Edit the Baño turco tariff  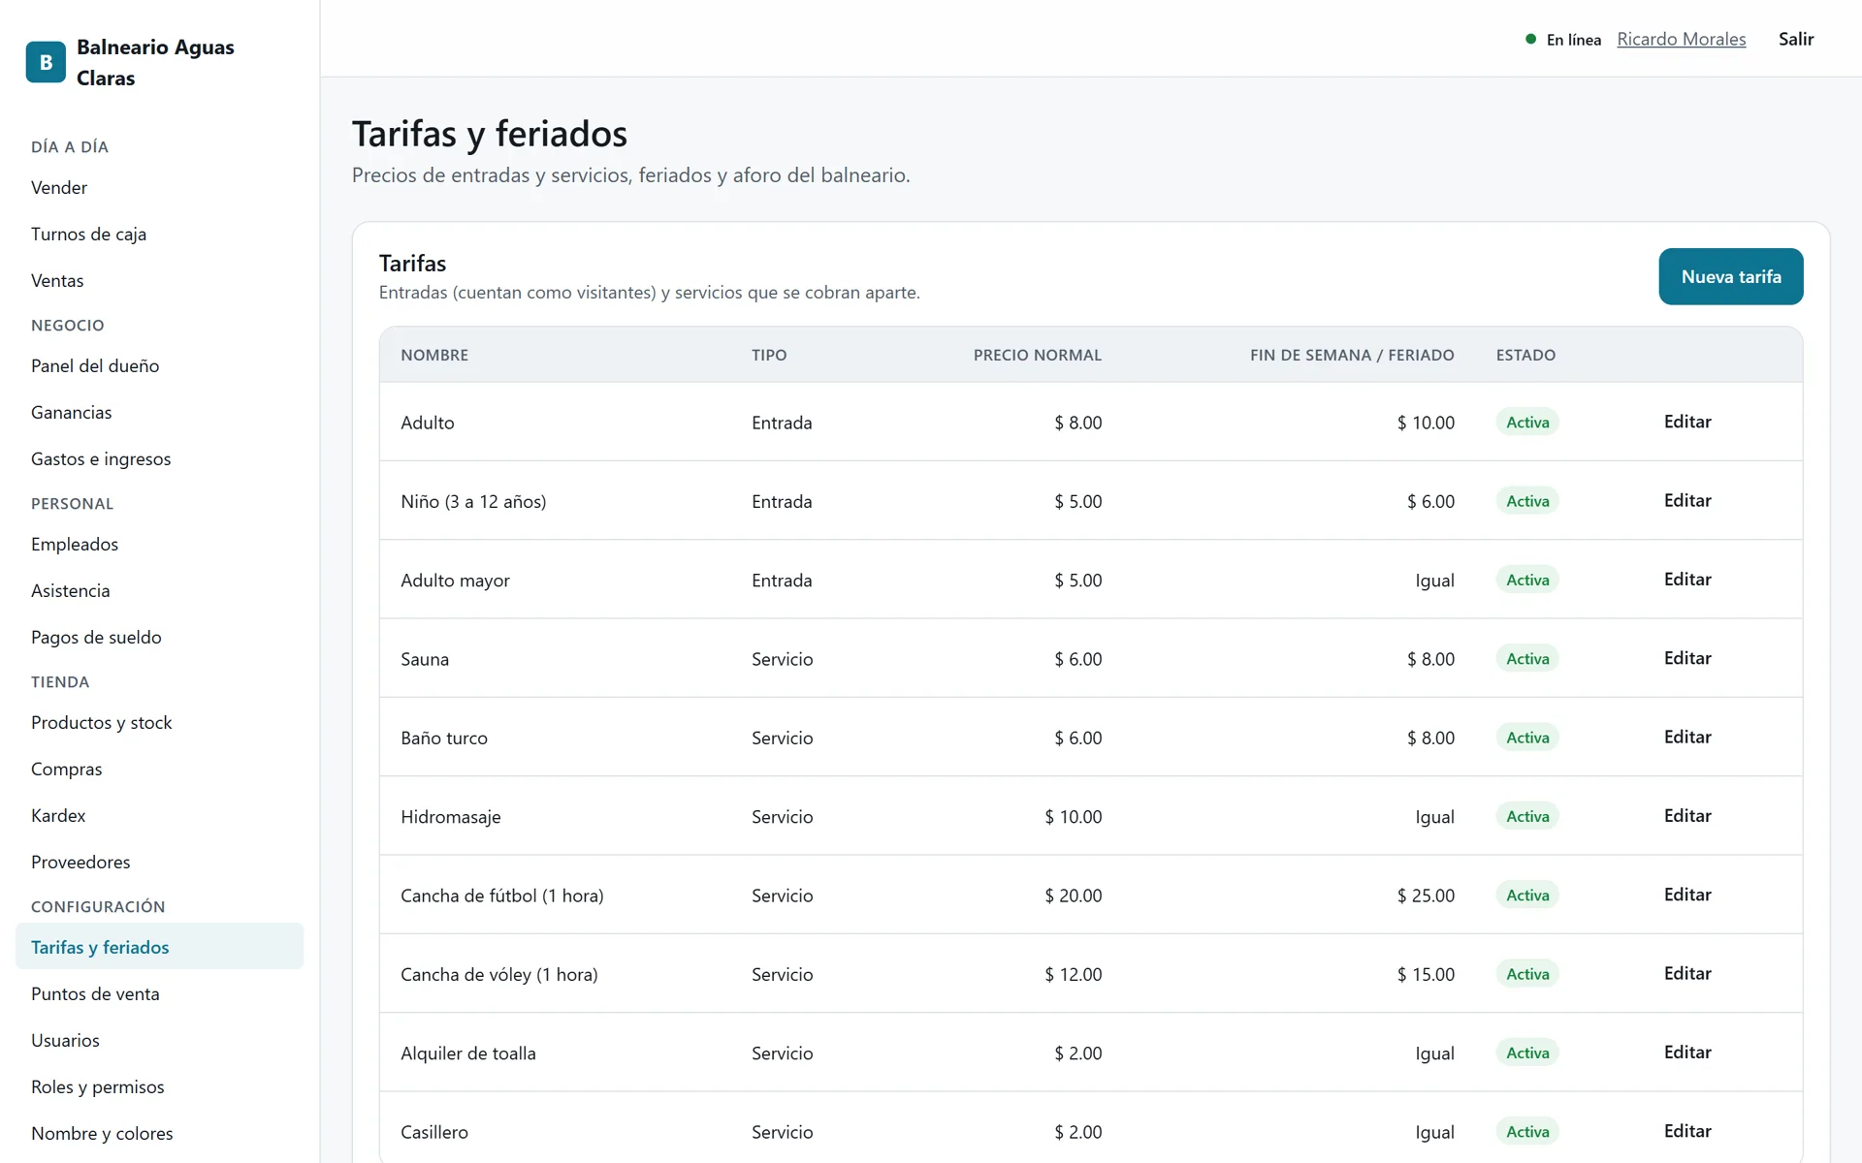click(x=1687, y=737)
